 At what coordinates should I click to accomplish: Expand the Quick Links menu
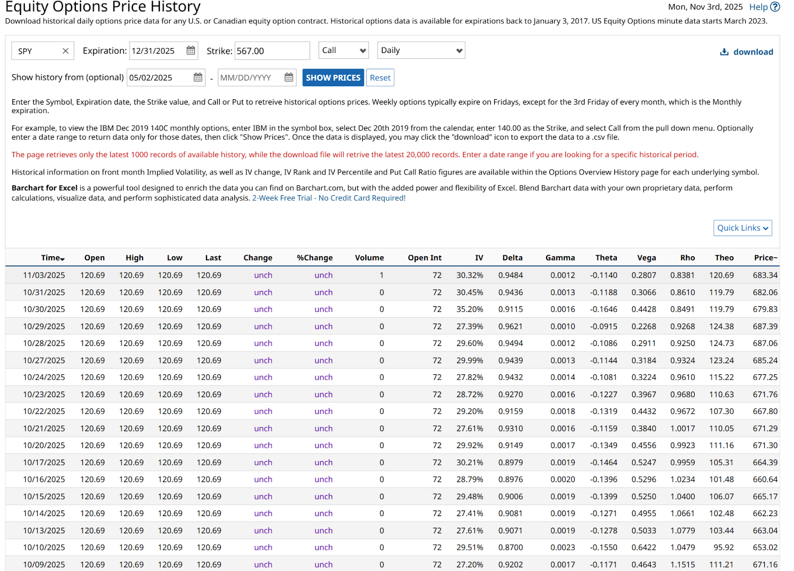(742, 228)
